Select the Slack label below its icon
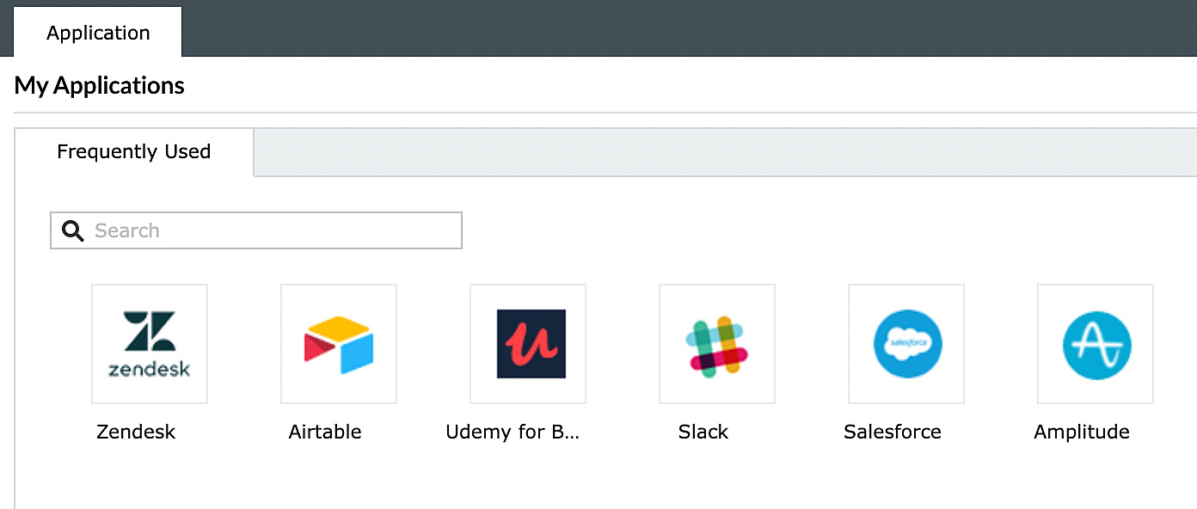Image resolution: width=1197 pixels, height=509 pixels. [703, 432]
